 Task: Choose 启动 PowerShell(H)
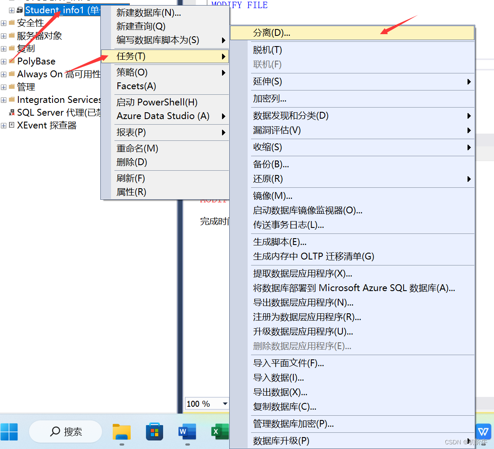[x=165, y=102]
